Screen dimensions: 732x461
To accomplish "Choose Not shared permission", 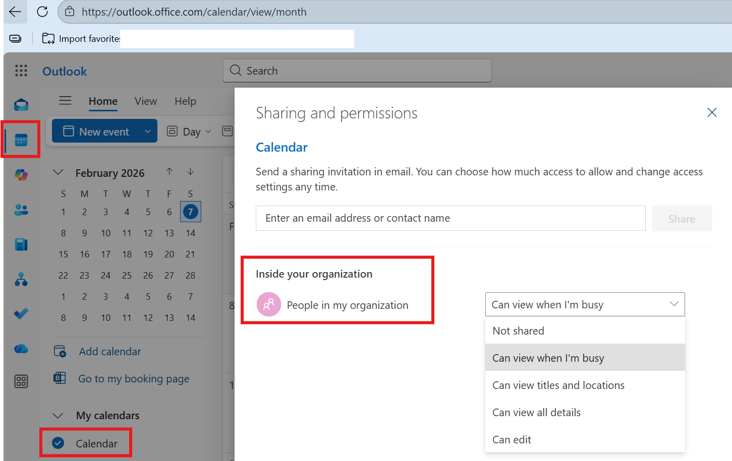I will coord(585,331).
